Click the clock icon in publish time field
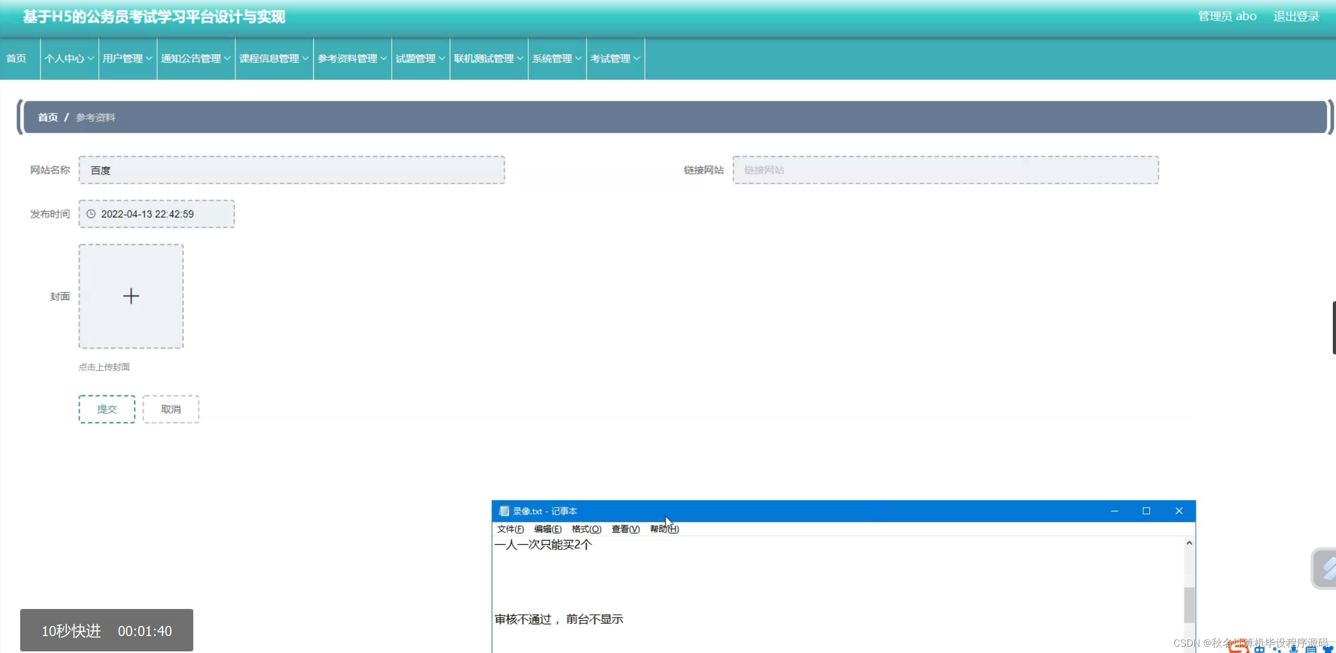Viewport: 1336px width, 653px height. 91,214
